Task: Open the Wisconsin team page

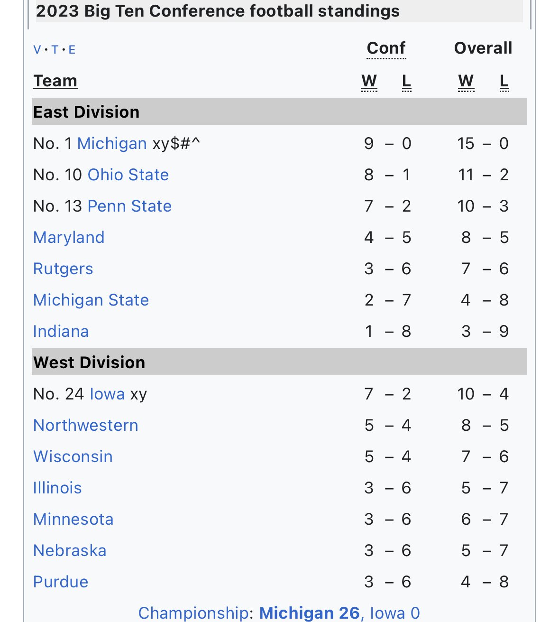Action: pos(73,456)
